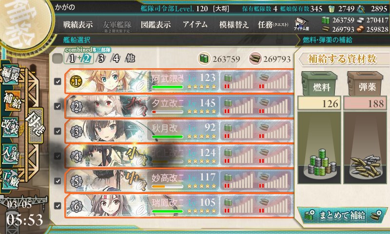Uncheck the 阿武隈改 ship checkbox

tap(58, 81)
